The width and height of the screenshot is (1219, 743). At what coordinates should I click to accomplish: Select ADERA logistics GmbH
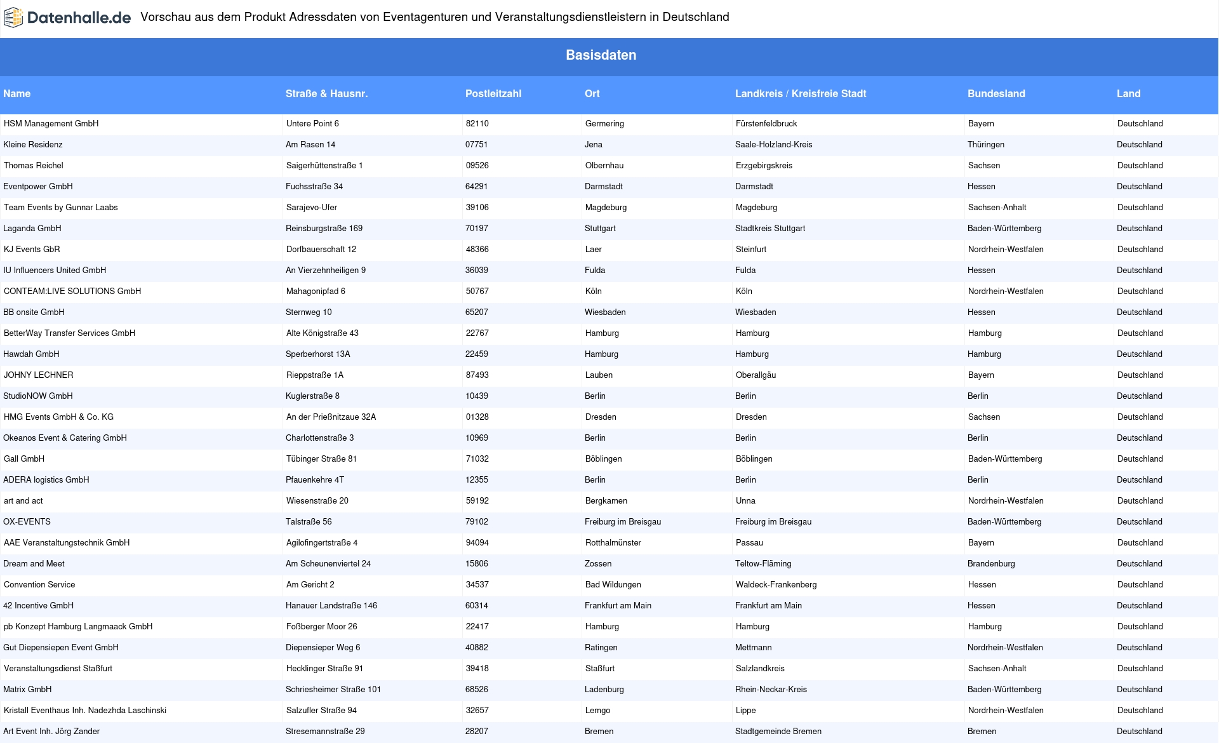[46, 480]
